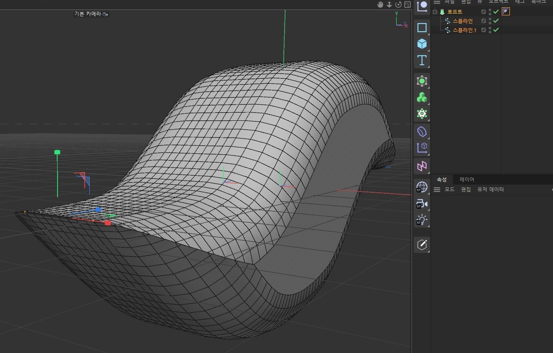Viewport: 553px width, 353px height.
Task: Switch to the 속성 tab
Action: pyautogui.click(x=441, y=180)
